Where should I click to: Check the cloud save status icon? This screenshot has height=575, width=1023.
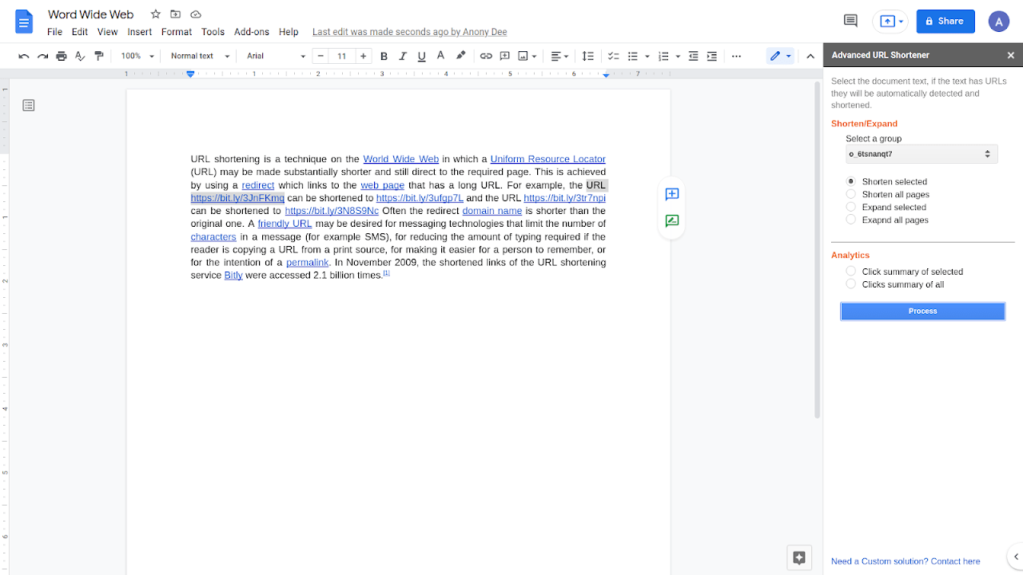click(196, 14)
